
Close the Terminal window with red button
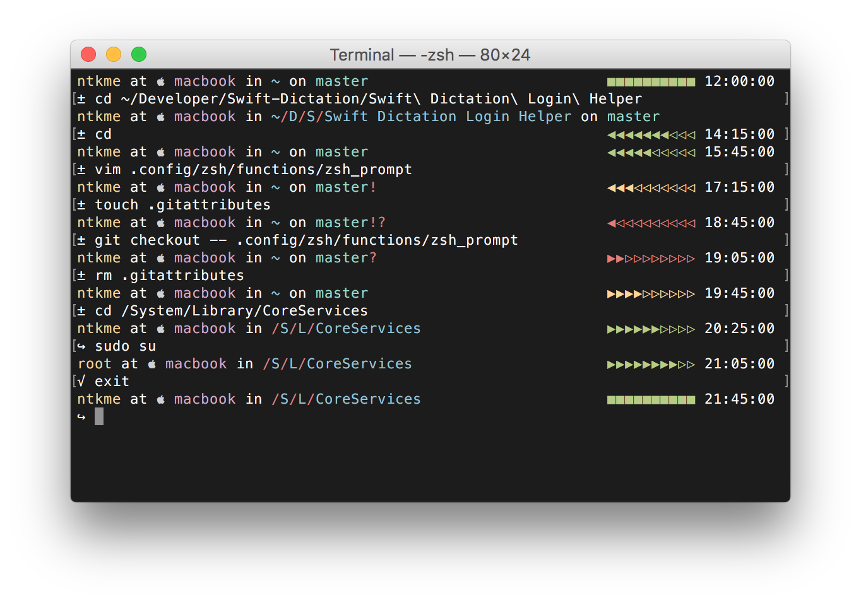[88, 54]
